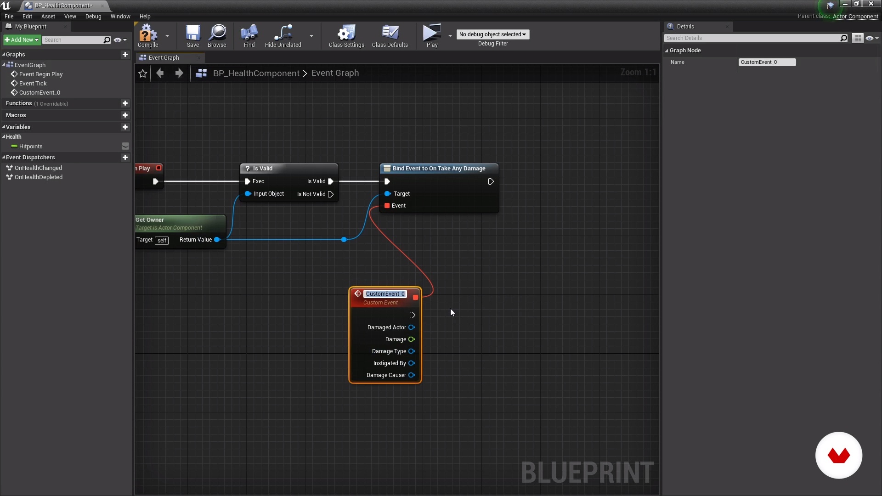Click the Play toolbar button
Viewport: 882px width, 496px height.
click(432, 36)
